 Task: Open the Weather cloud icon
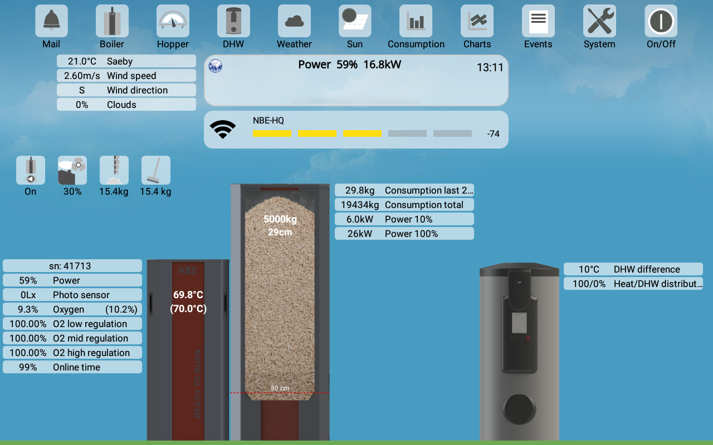pyautogui.click(x=294, y=21)
